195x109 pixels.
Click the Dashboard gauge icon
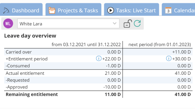[x=6, y=10]
